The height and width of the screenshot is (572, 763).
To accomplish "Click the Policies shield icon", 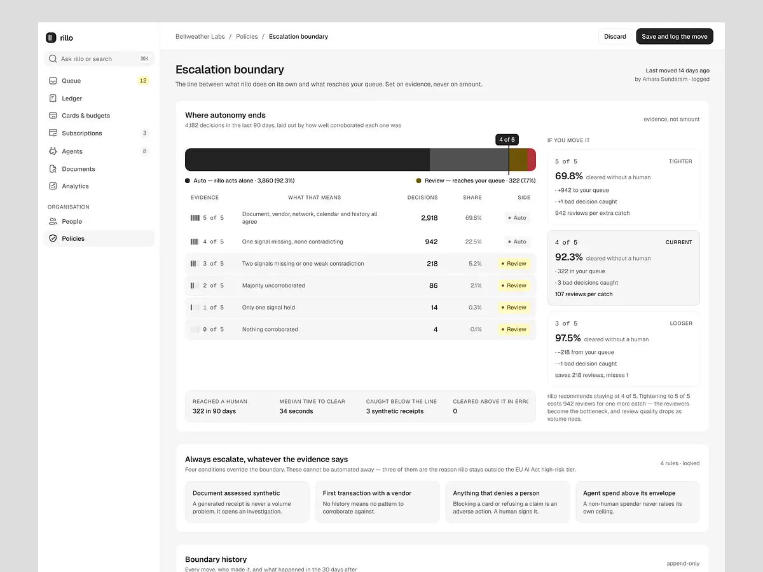I will coord(53,238).
